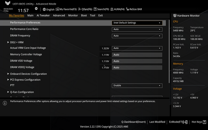This screenshot has width=208, height=130.
Task: Switch to My Favorites tab
Action: coord(16,16)
